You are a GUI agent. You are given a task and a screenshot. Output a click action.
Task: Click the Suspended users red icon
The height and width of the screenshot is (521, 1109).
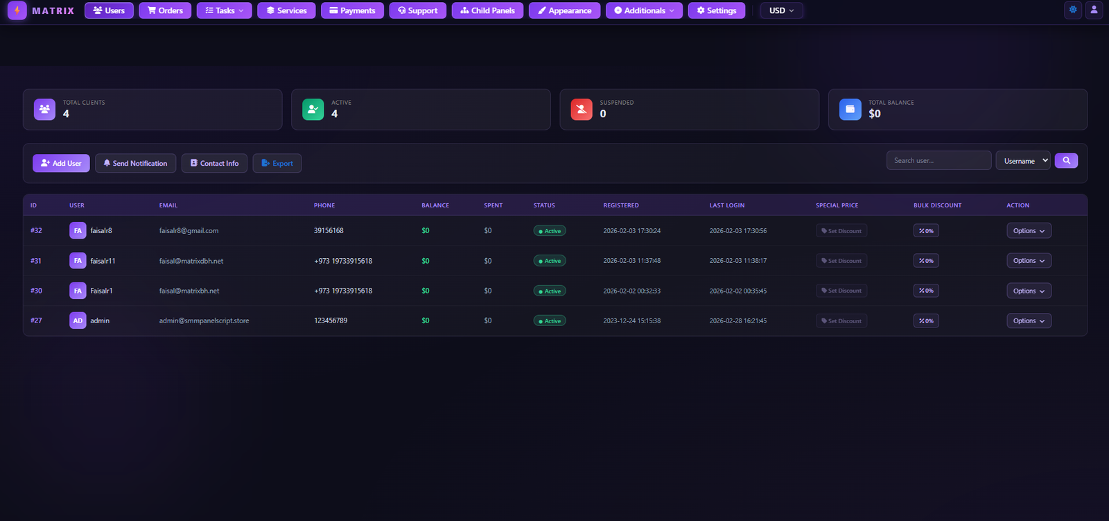click(x=582, y=109)
